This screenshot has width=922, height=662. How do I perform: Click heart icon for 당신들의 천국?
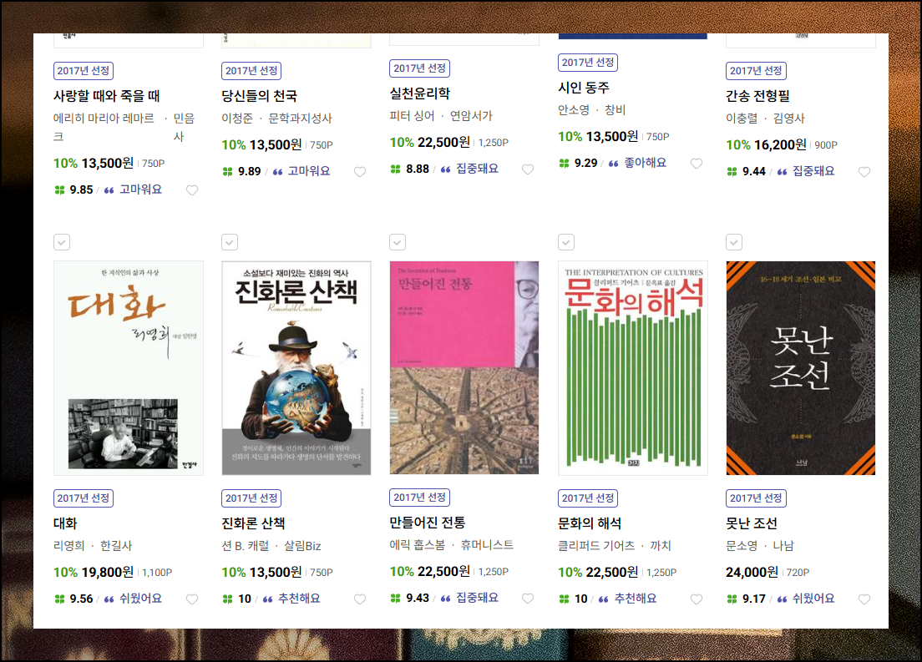[x=360, y=172]
